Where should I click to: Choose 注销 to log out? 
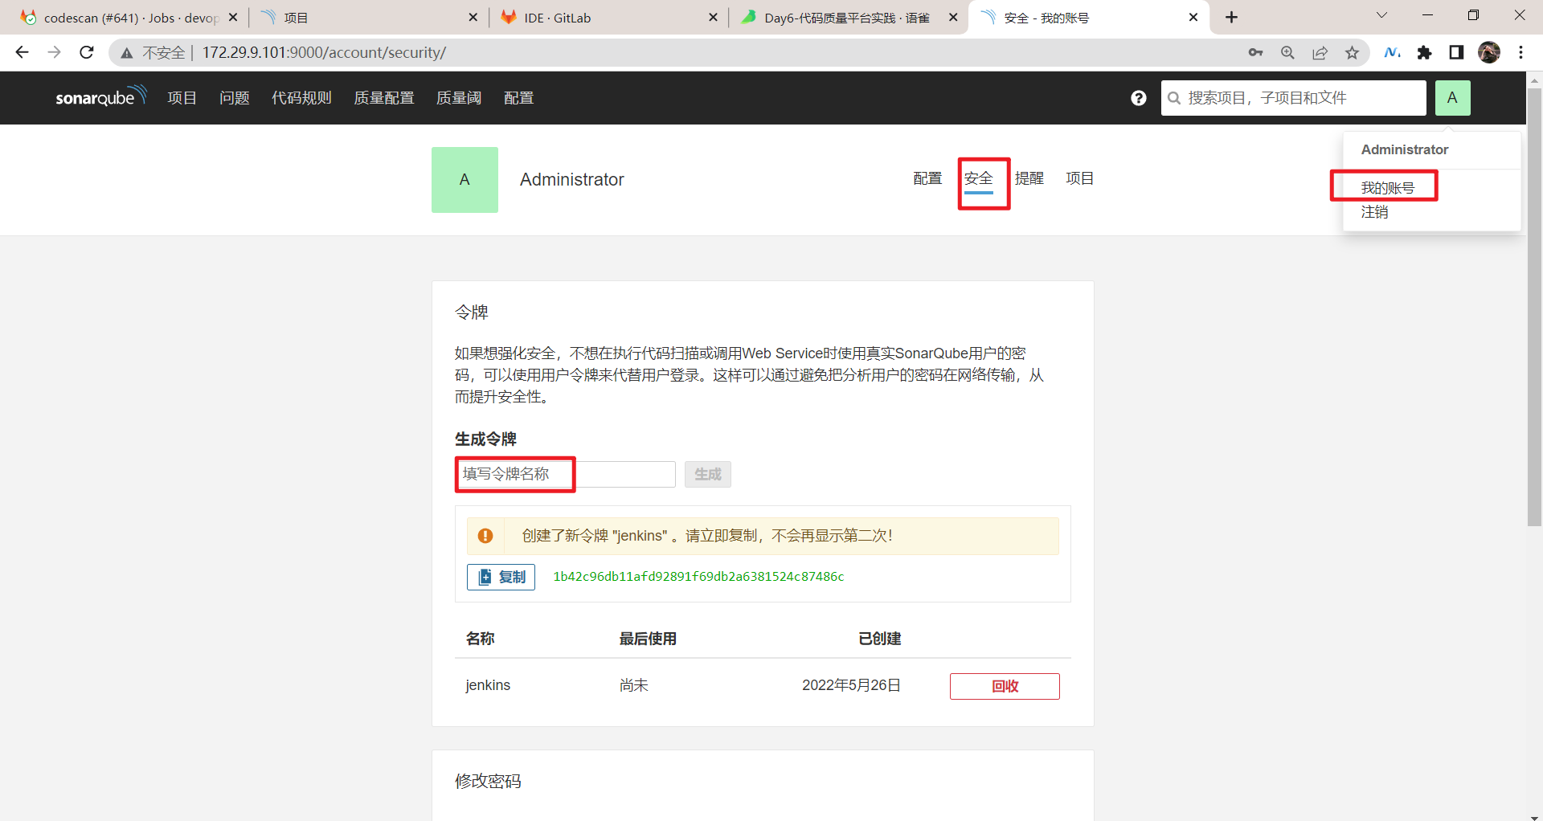point(1374,212)
